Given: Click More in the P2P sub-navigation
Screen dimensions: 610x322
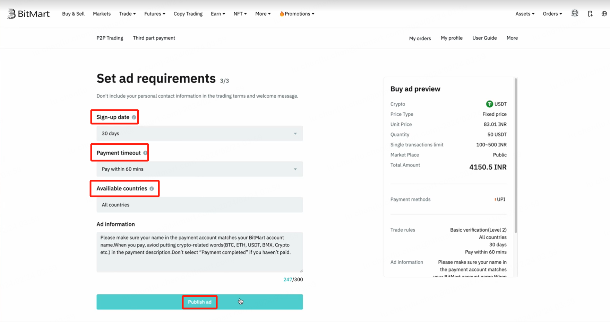Looking at the screenshot, I should pos(512,38).
